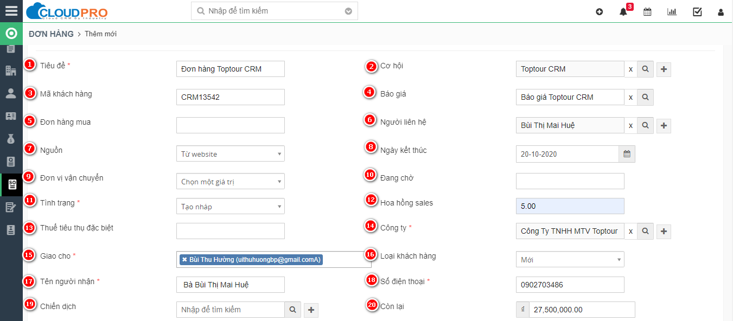Image resolution: width=733 pixels, height=321 pixels.
Task: Search for a Cơ hội record
Action: tap(645, 69)
